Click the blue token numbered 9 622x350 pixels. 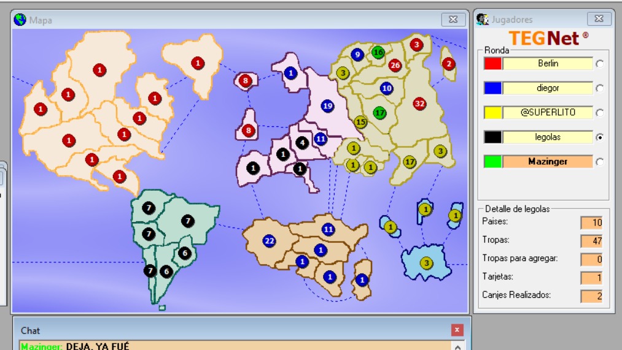point(357,55)
